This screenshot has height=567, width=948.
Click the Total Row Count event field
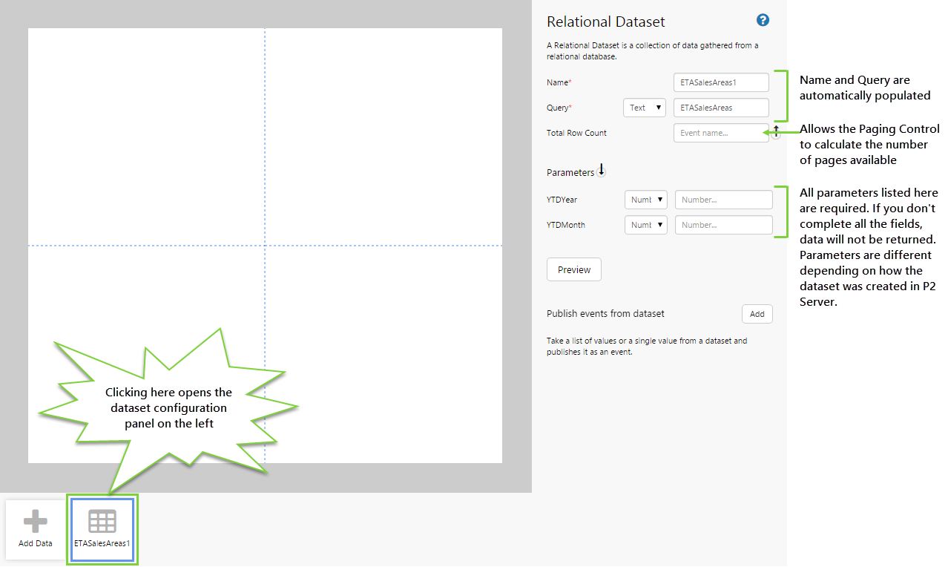coord(720,133)
